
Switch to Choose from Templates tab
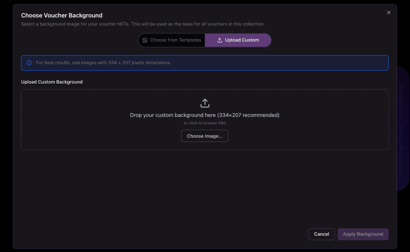click(x=172, y=40)
